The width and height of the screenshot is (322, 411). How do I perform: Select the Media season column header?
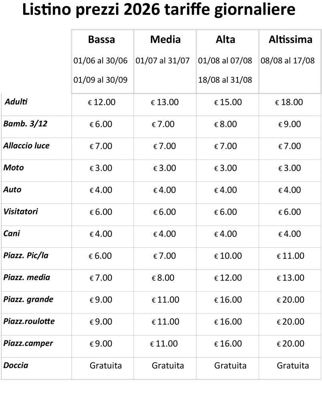[x=165, y=40]
